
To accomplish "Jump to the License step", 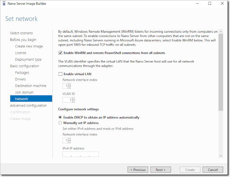I will tap(20, 53).
